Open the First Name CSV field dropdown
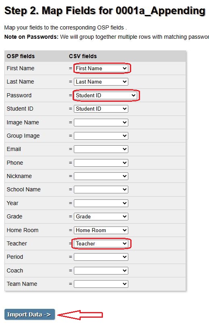 click(x=101, y=68)
